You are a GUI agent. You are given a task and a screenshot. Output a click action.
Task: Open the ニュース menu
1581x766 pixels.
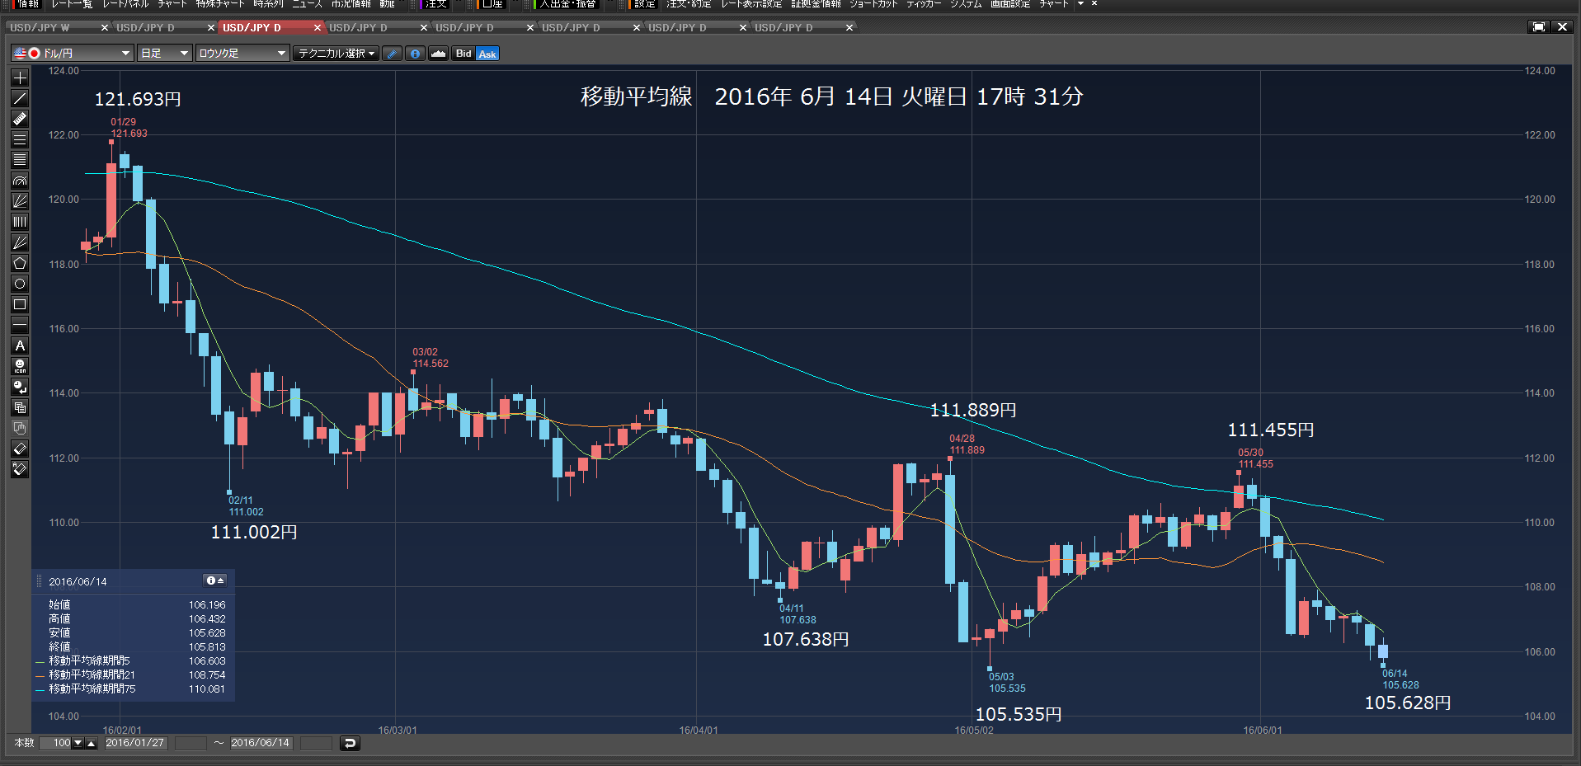click(x=308, y=4)
